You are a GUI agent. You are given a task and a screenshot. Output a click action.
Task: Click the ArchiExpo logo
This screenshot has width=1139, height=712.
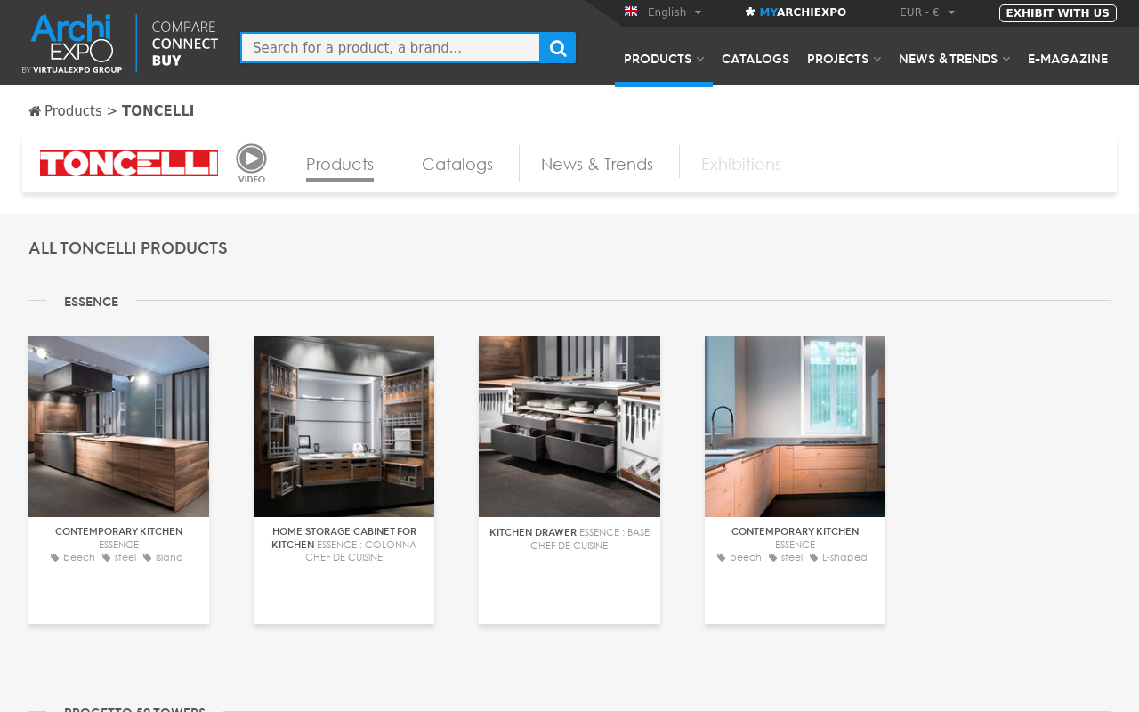[x=72, y=43]
